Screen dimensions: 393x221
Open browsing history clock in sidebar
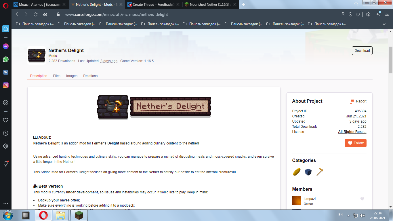[x=5, y=133]
